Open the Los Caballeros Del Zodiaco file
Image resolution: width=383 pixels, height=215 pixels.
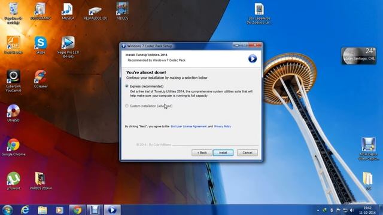click(259, 13)
